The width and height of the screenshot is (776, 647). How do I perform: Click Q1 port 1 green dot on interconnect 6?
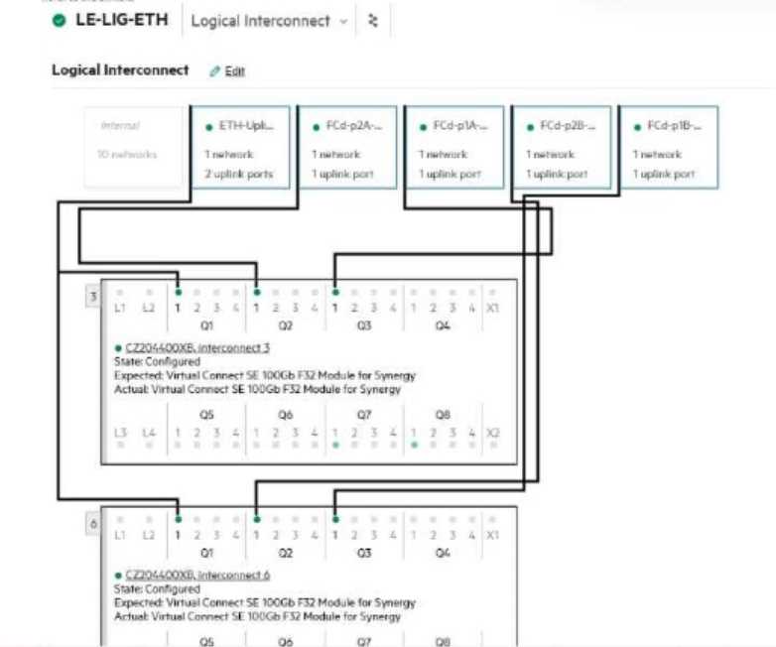point(179,519)
